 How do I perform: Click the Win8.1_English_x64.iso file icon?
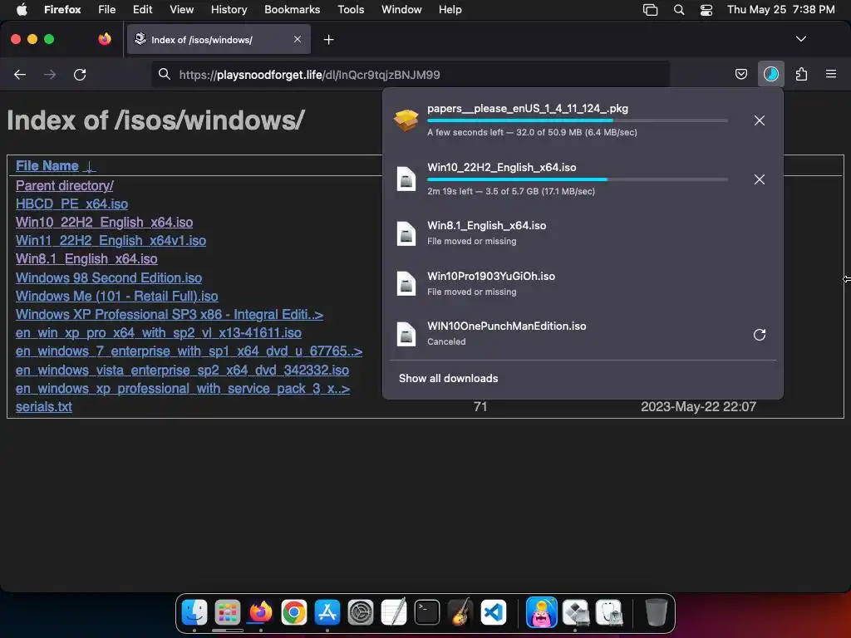tap(406, 233)
